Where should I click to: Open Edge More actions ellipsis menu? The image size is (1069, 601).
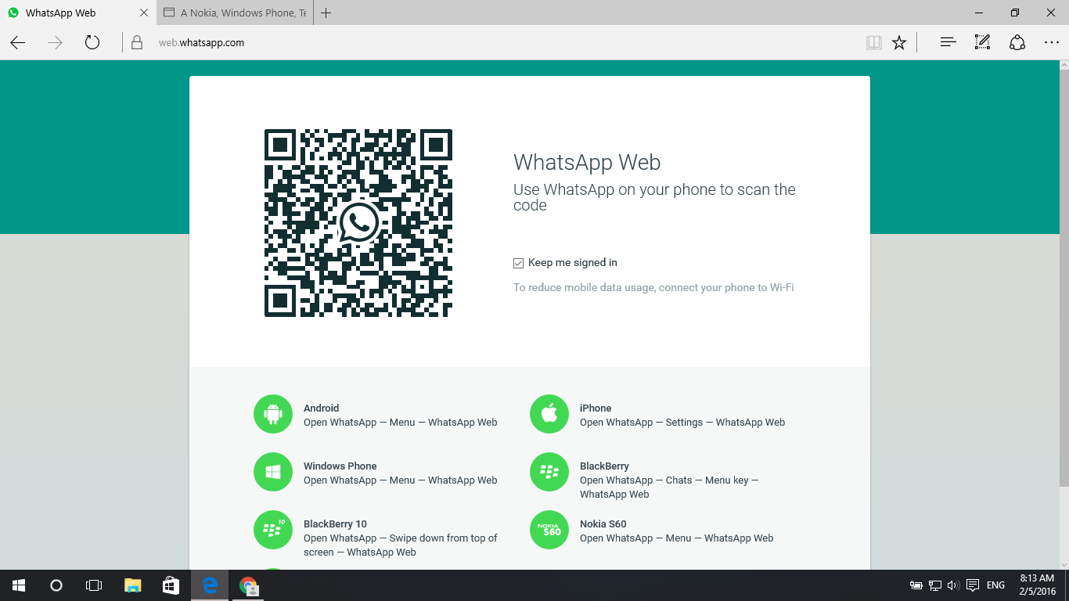(x=1051, y=43)
